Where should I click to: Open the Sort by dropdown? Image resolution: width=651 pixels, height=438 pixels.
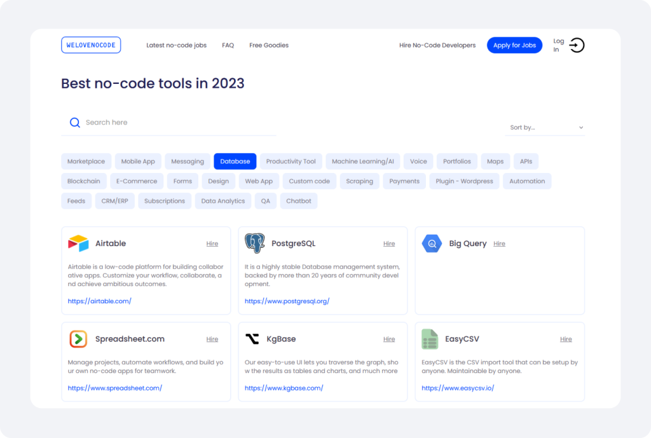(x=545, y=127)
